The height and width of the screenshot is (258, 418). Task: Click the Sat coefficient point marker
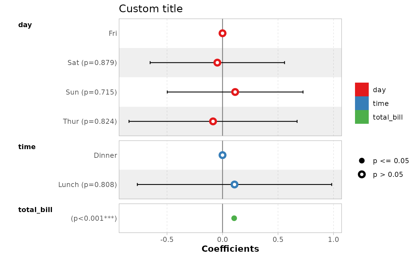pos(217,63)
